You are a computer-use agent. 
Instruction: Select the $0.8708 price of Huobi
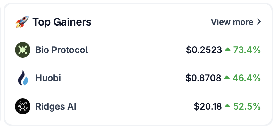pyautogui.click(x=203, y=78)
